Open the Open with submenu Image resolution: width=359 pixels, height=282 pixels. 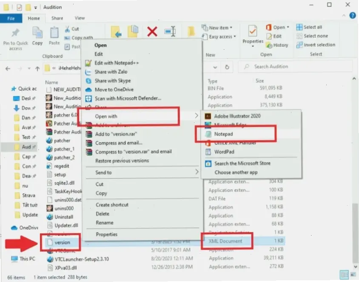(x=140, y=116)
